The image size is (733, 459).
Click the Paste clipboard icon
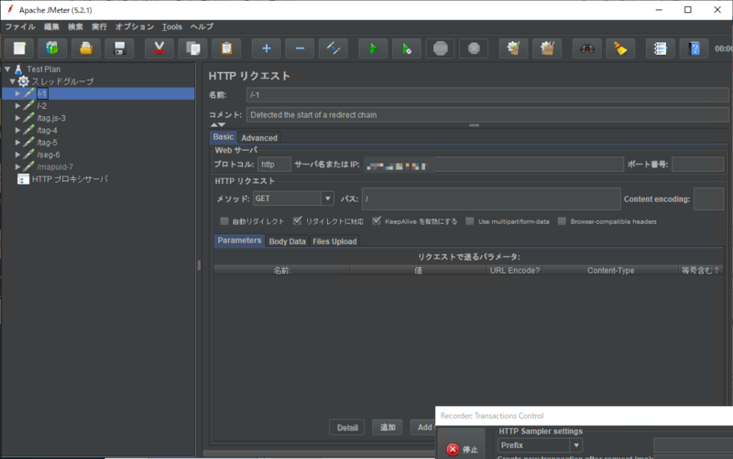click(x=226, y=48)
